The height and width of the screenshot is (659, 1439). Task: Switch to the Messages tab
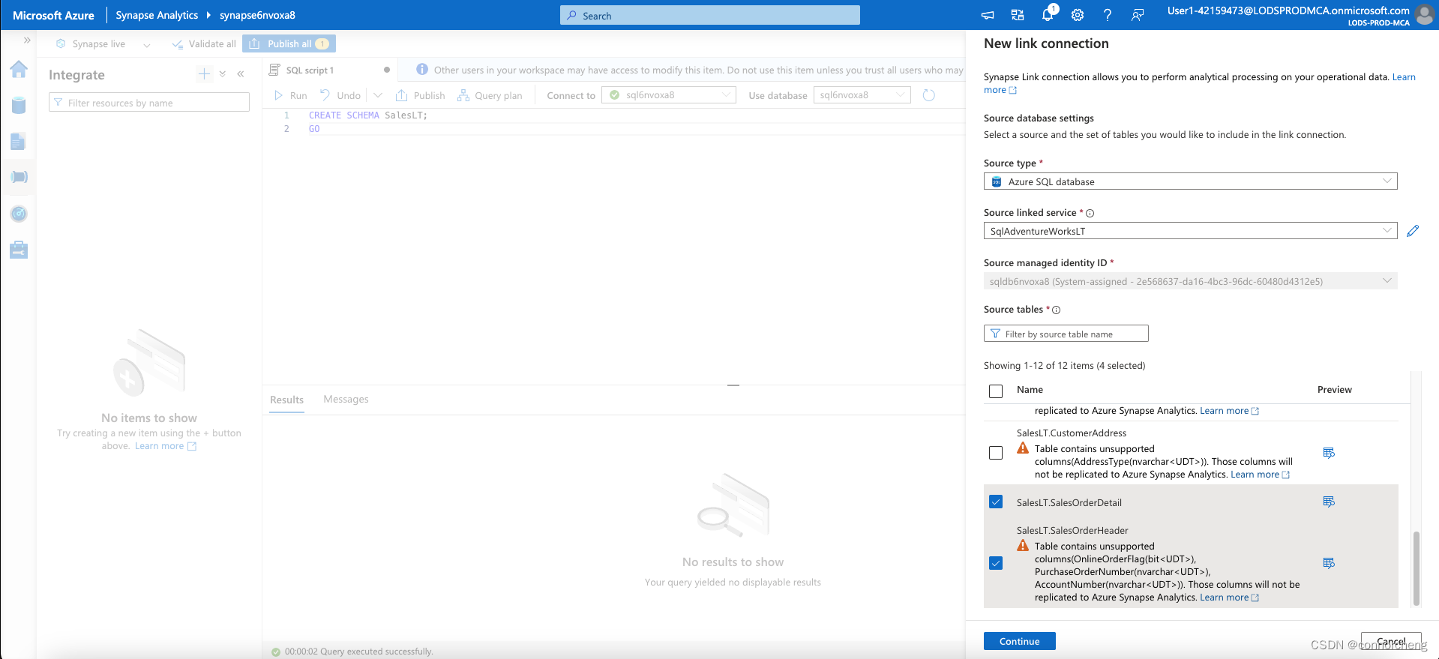pyautogui.click(x=346, y=399)
